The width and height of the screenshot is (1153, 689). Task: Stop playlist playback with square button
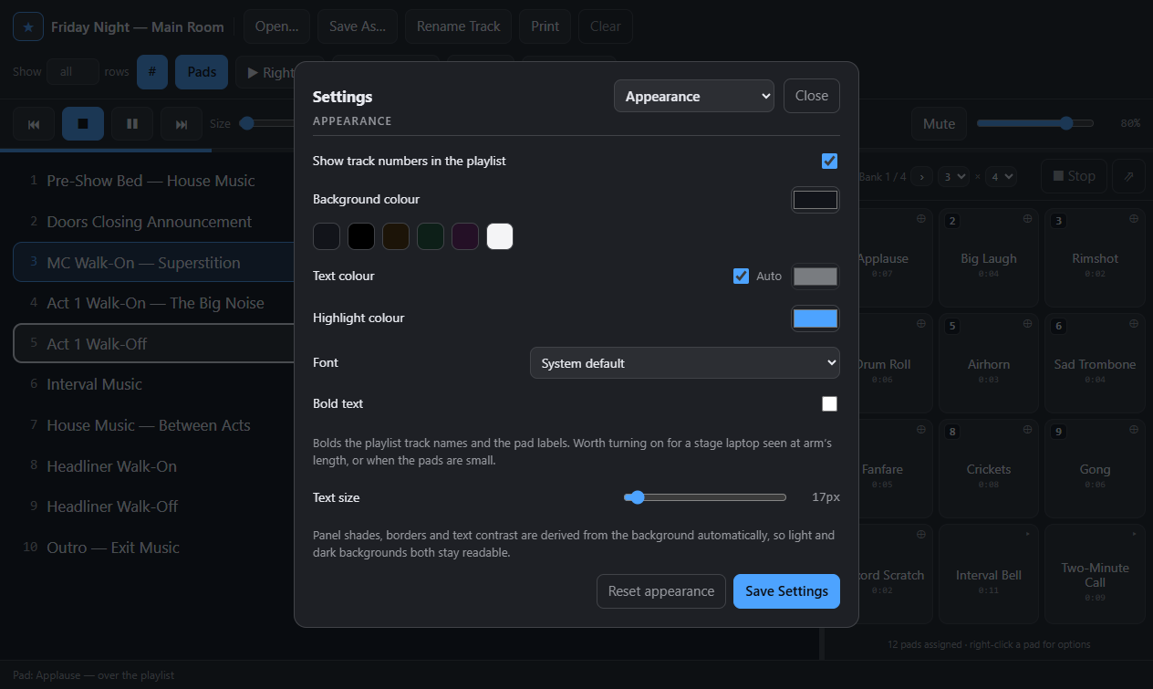[83, 123]
